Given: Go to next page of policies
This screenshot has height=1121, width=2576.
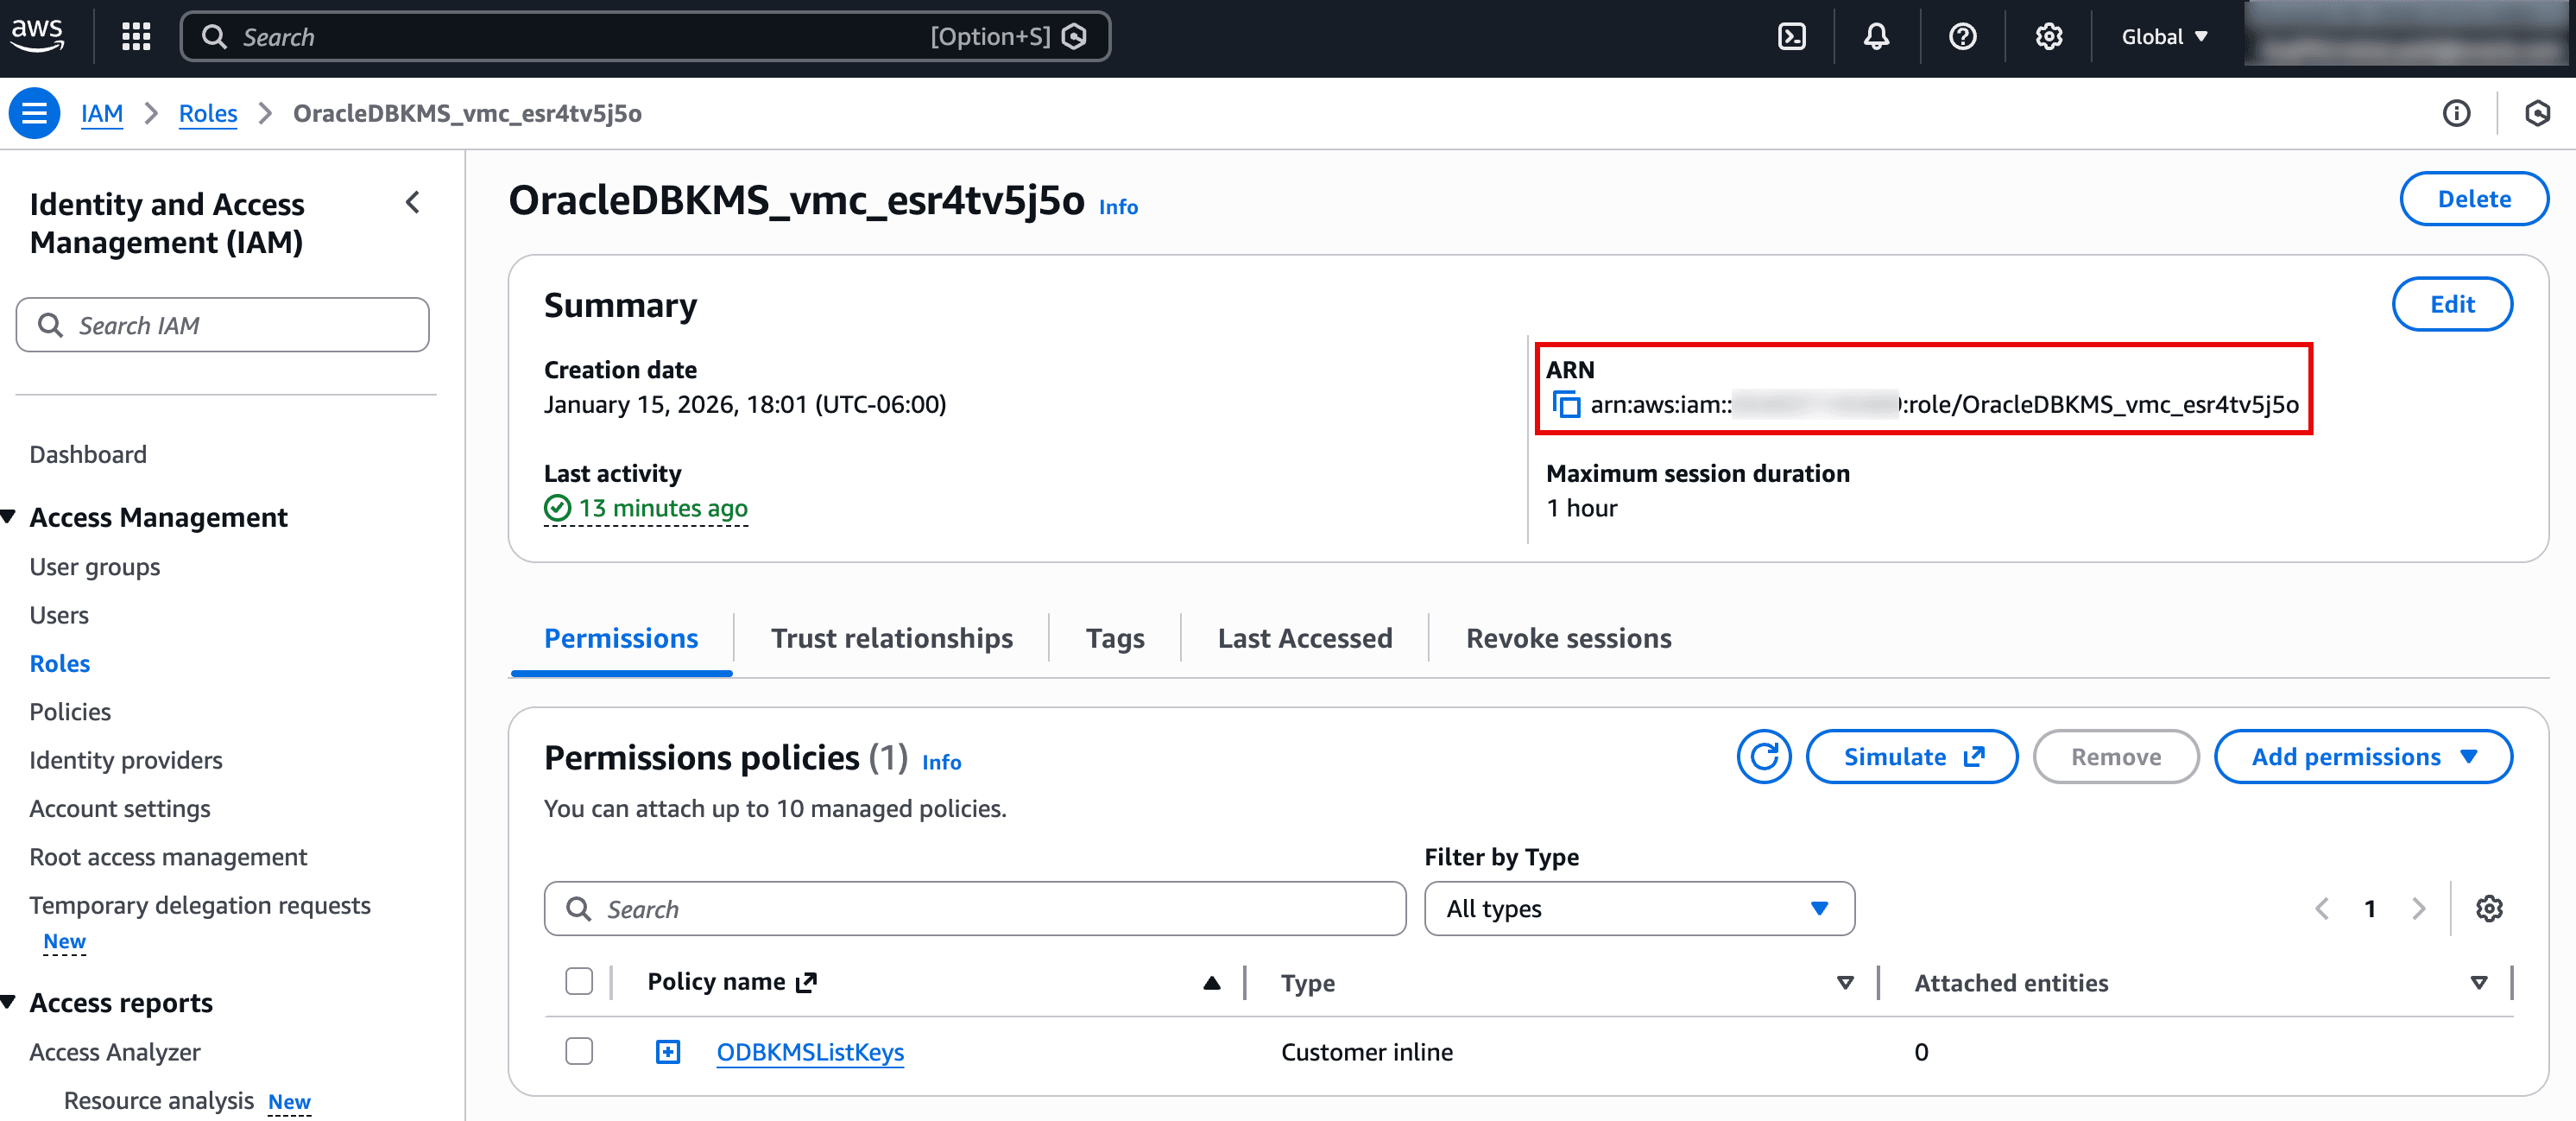Looking at the screenshot, I should pyautogui.click(x=2418, y=908).
